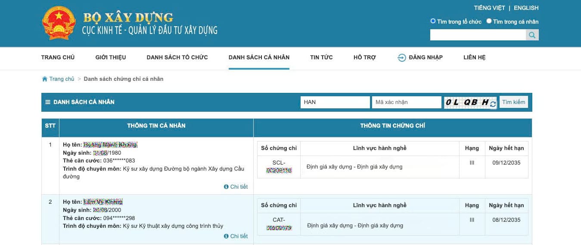Click the national emblem logo

coord(59,23)
